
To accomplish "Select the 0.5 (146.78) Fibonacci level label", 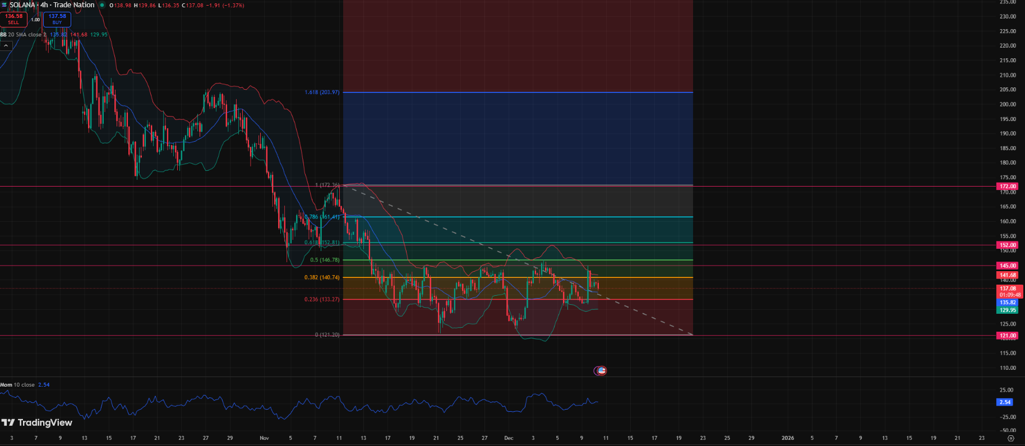I will (x=325, y=260).
